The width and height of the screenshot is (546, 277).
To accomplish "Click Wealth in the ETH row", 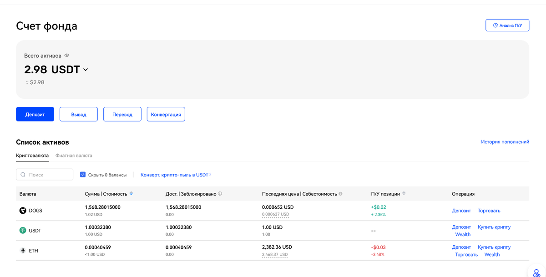I will pyautogui.click(x=492, y=255).
